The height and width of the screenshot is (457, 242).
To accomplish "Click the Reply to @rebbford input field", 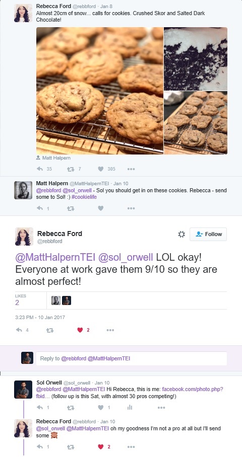I will [132, 358].
